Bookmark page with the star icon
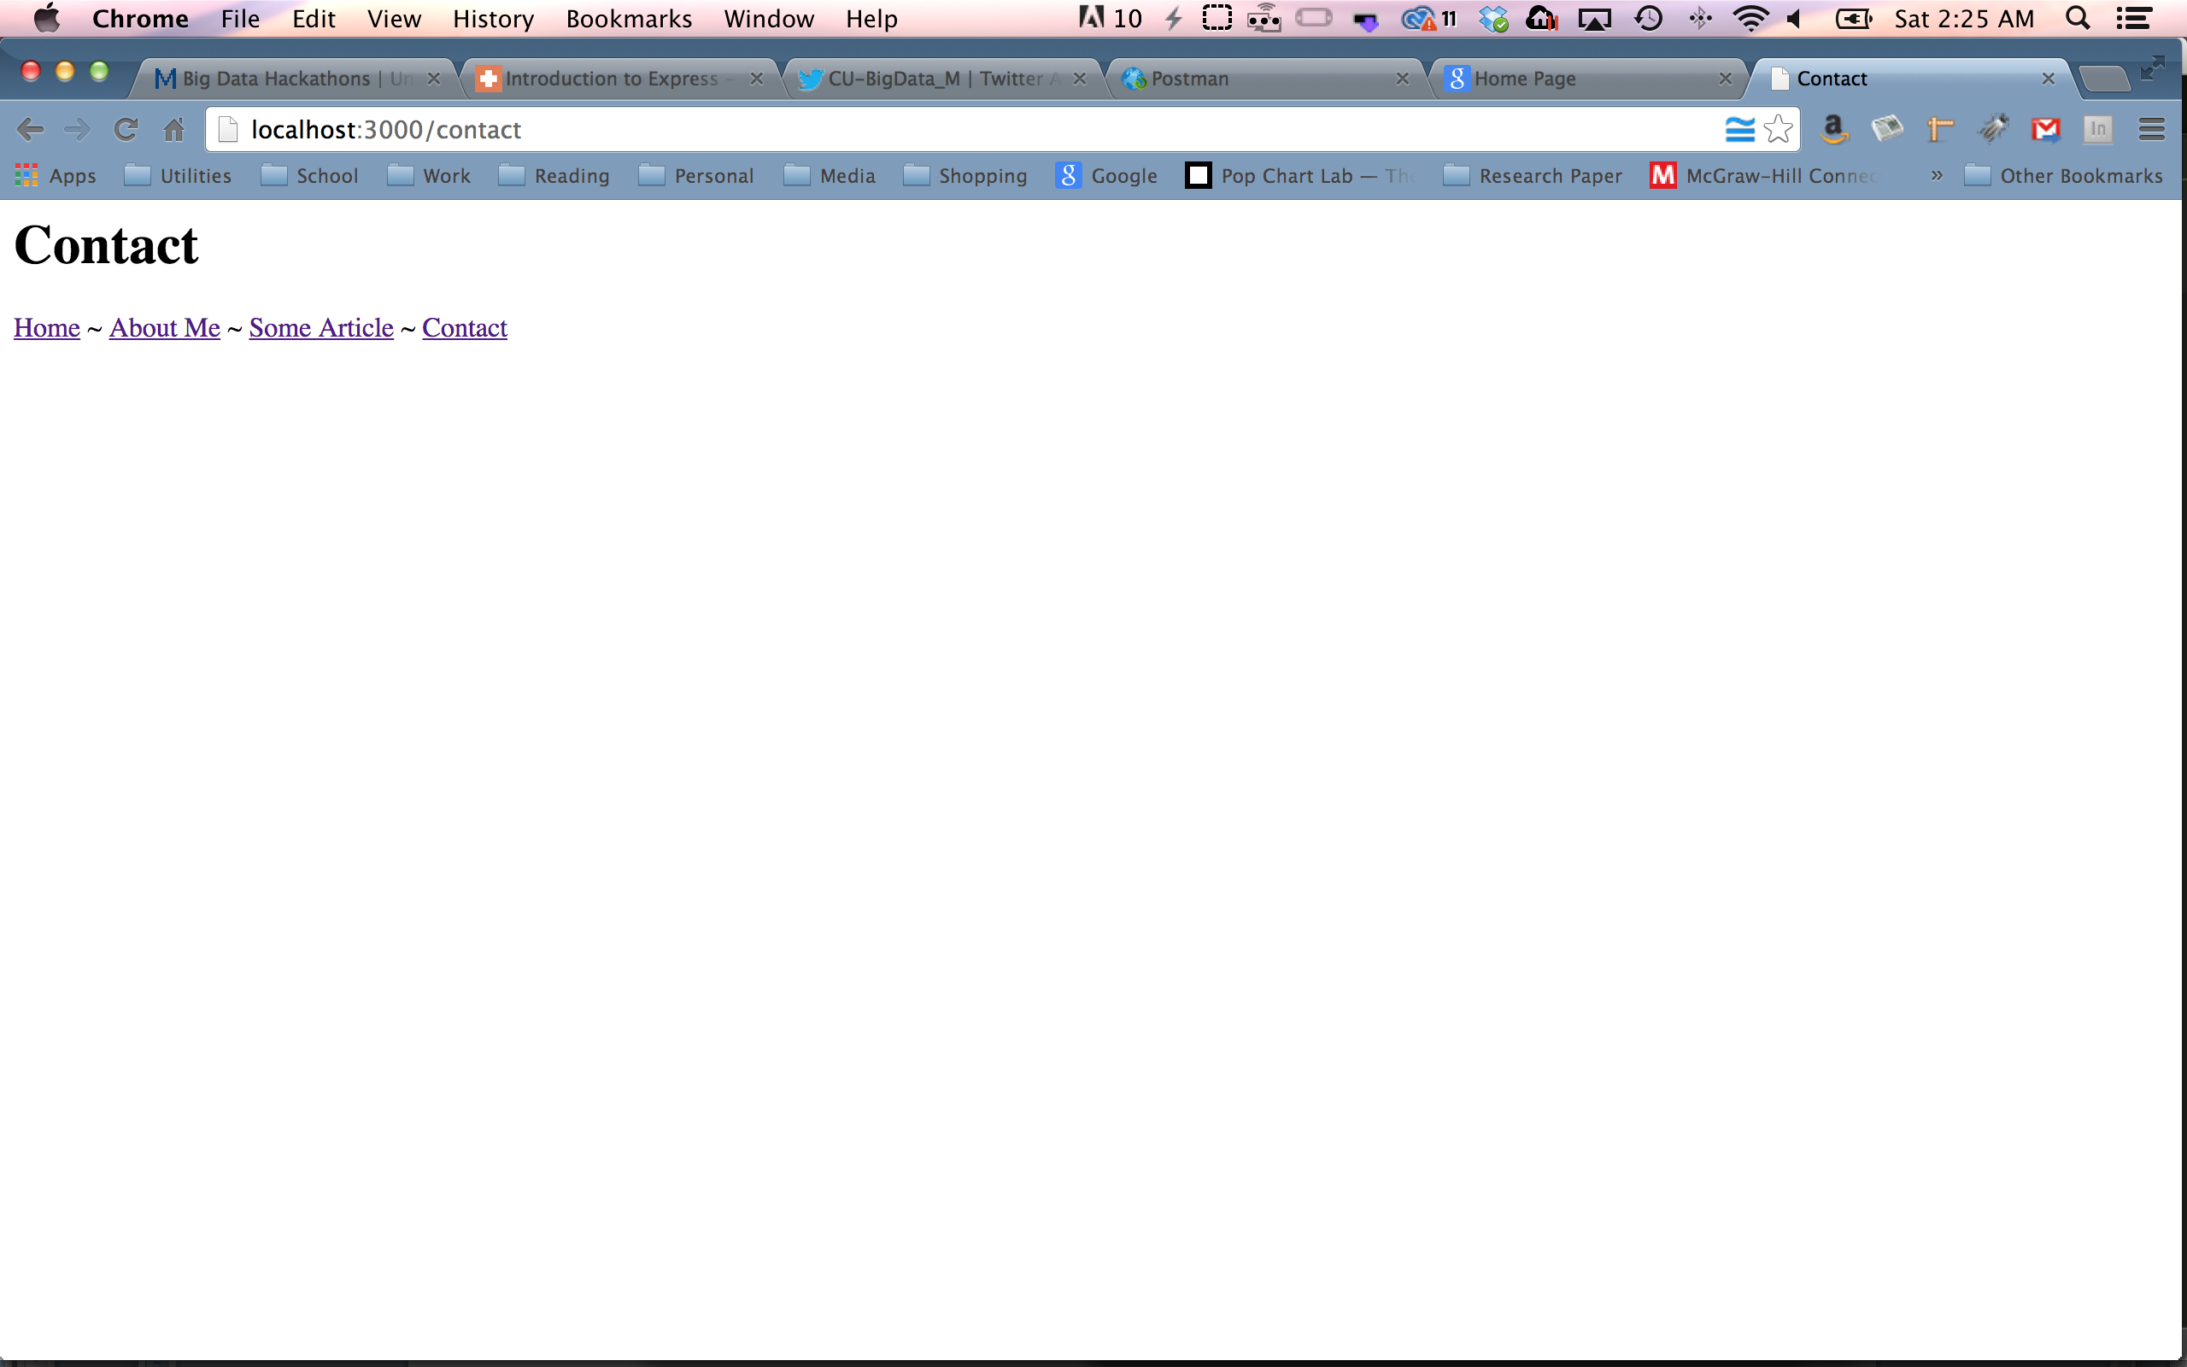This screenshot has height=1367, width=2187. (1778, 129)
